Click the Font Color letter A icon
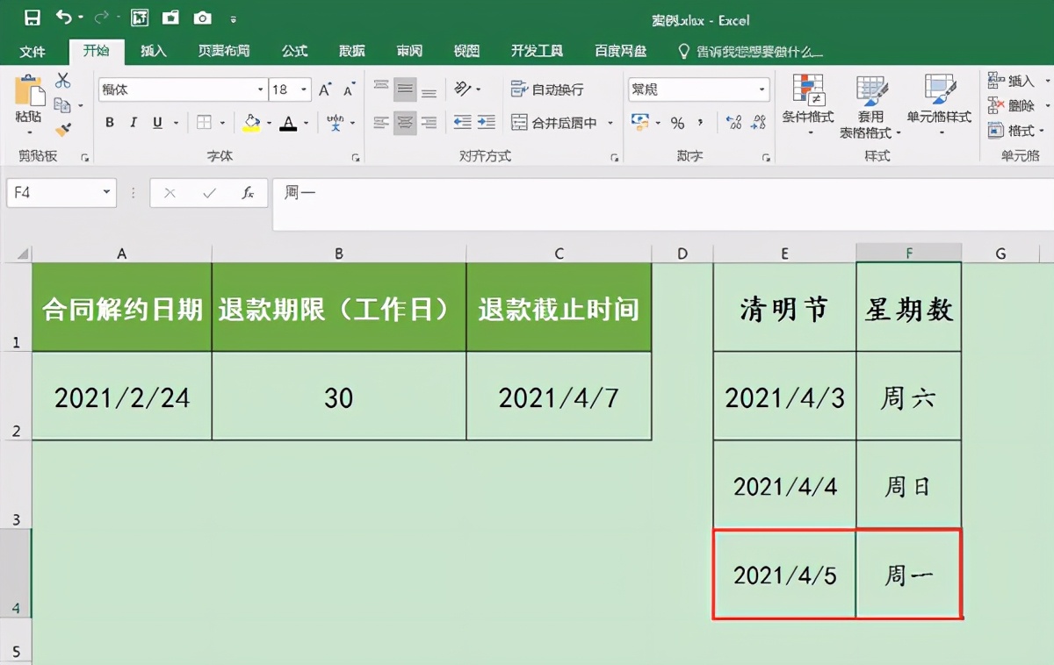The image size is (1054, 665). click(x=288, y=123)
